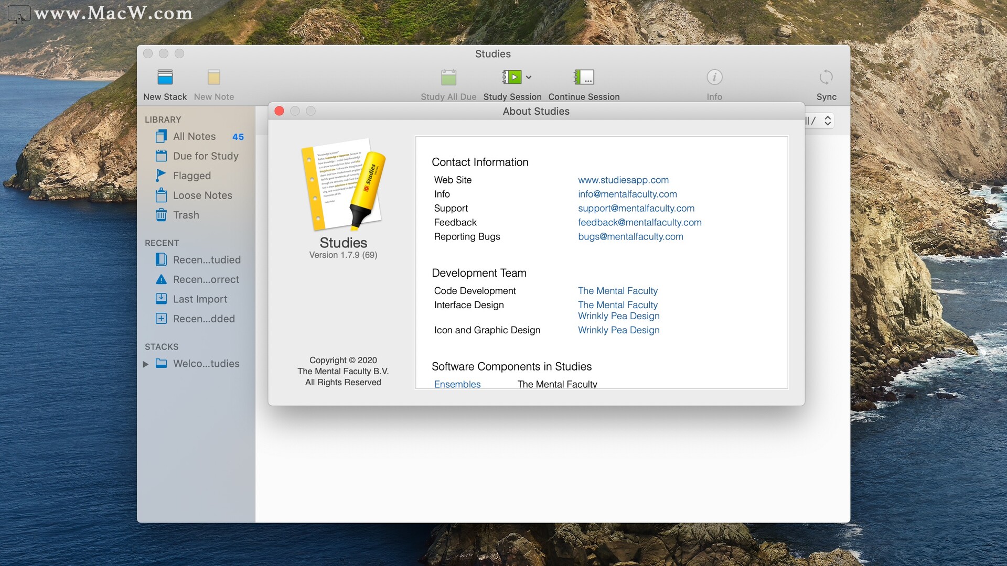Click the Trash sidebar item
The width and height of the screenshot is (1007, 566).
point(185,215)
